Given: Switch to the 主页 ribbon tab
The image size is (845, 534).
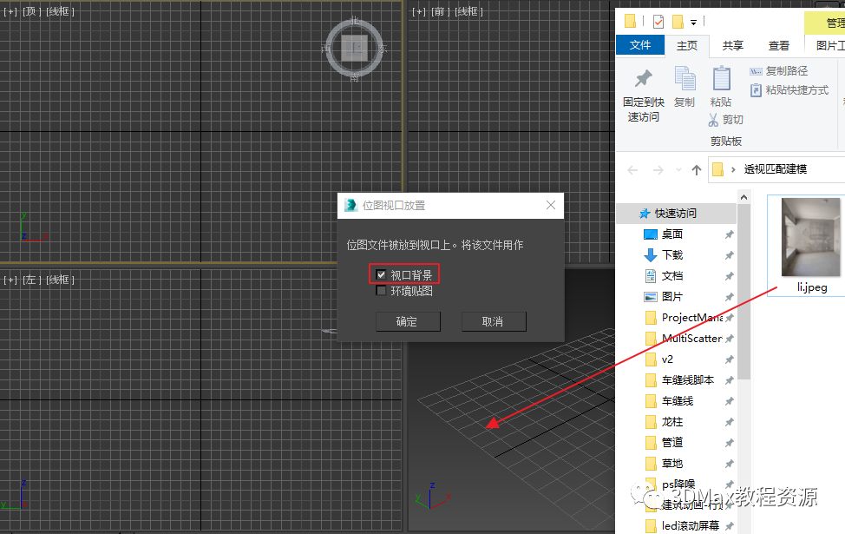Looking at the screenshot, I should tap(686, 46).
